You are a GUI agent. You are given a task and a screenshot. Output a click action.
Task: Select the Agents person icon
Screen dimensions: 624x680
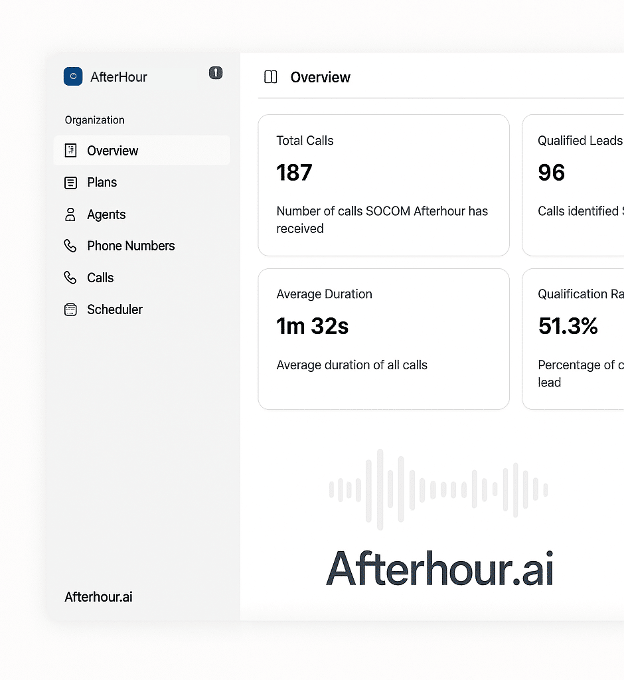tap(70, 214)
